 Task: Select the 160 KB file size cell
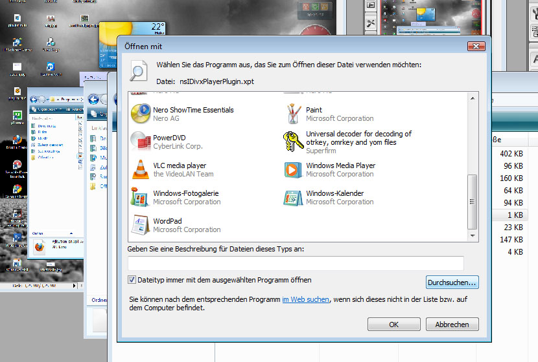point(511,178)
